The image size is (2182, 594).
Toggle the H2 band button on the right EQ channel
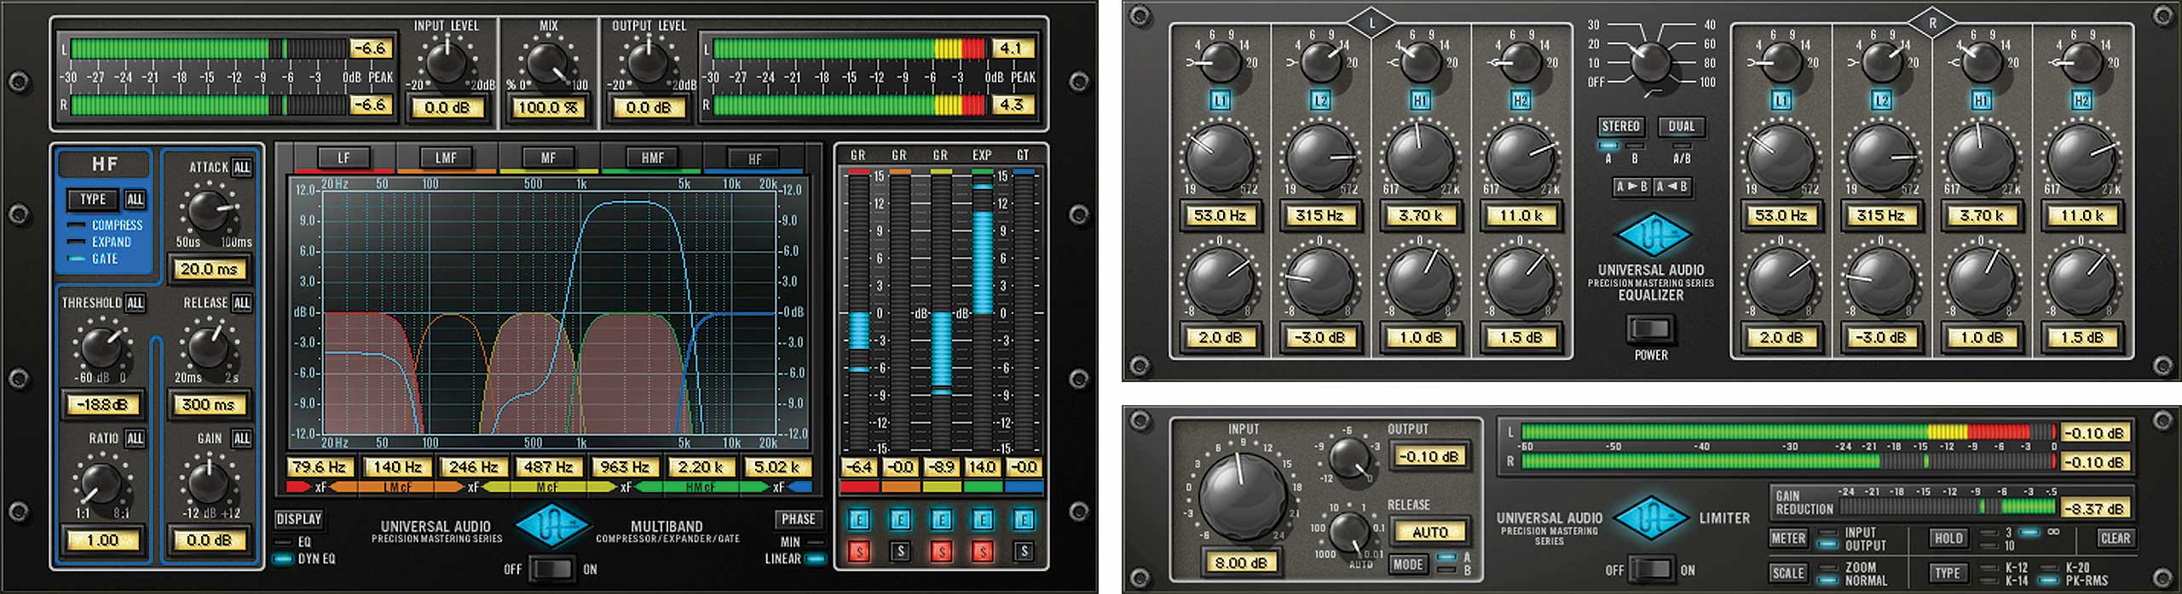pyautogui.click(x=2081, y=101)
